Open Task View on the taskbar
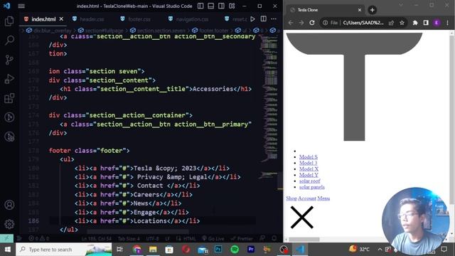 pos(119,250)
